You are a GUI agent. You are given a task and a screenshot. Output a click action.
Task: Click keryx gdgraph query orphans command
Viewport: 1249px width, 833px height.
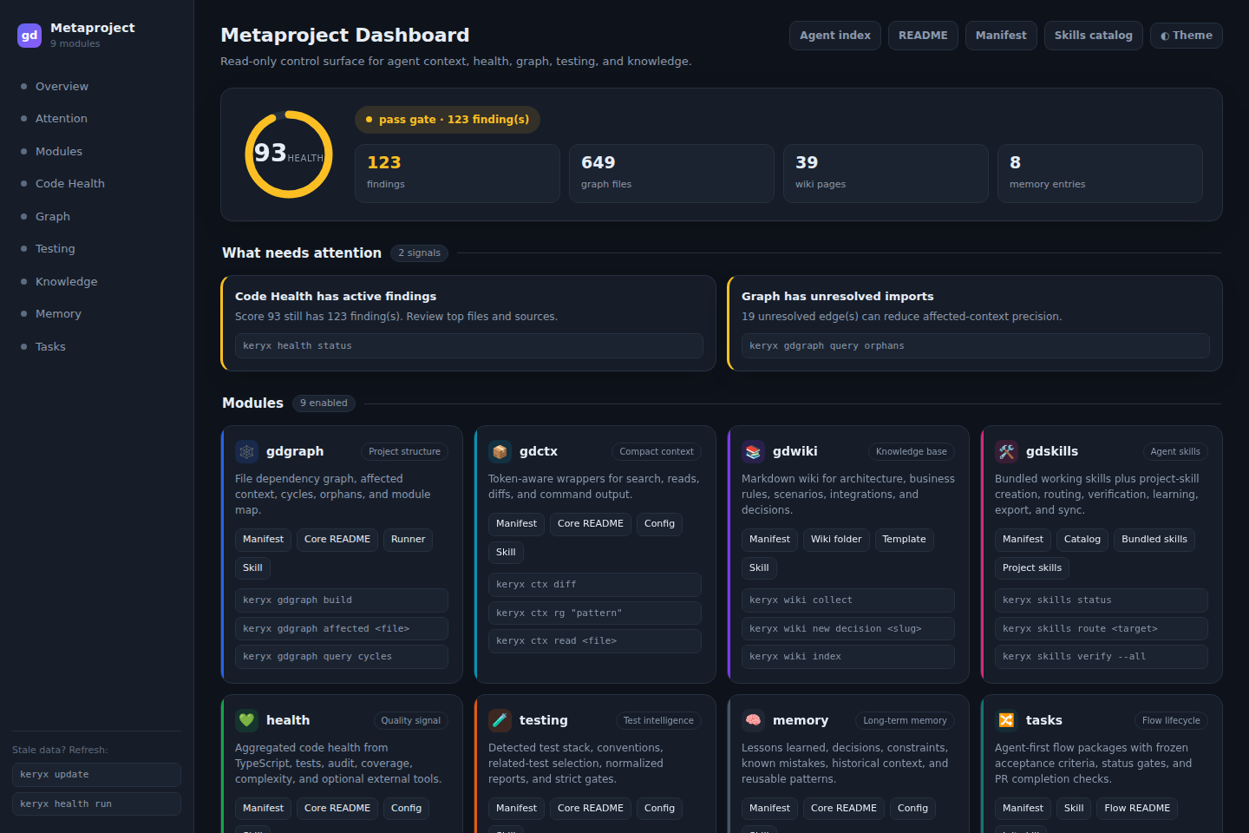976,346
